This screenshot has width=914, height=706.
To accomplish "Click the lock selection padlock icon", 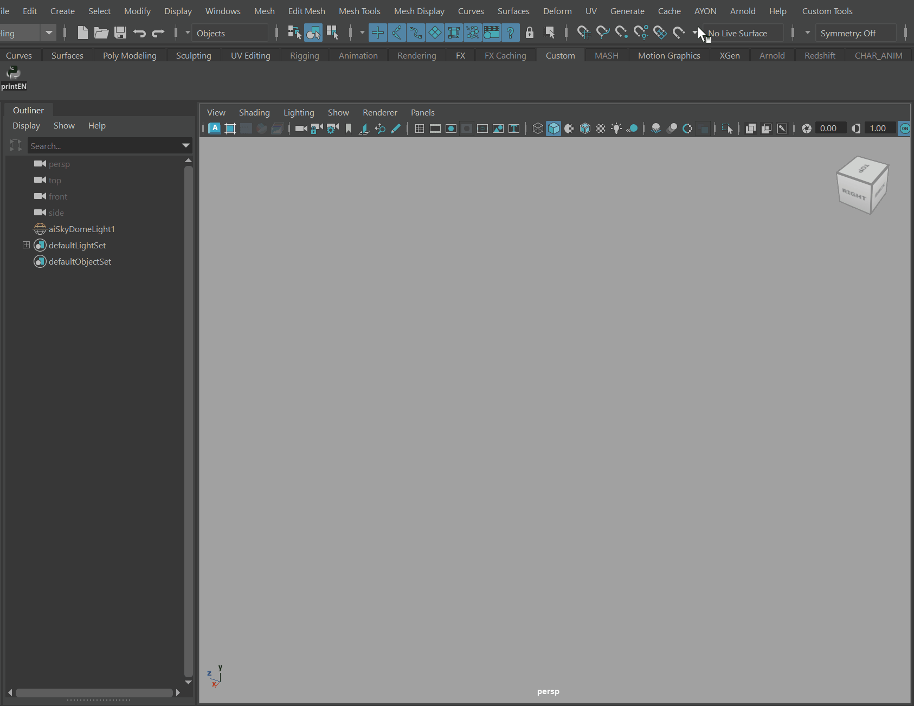I will coord(530,33).
